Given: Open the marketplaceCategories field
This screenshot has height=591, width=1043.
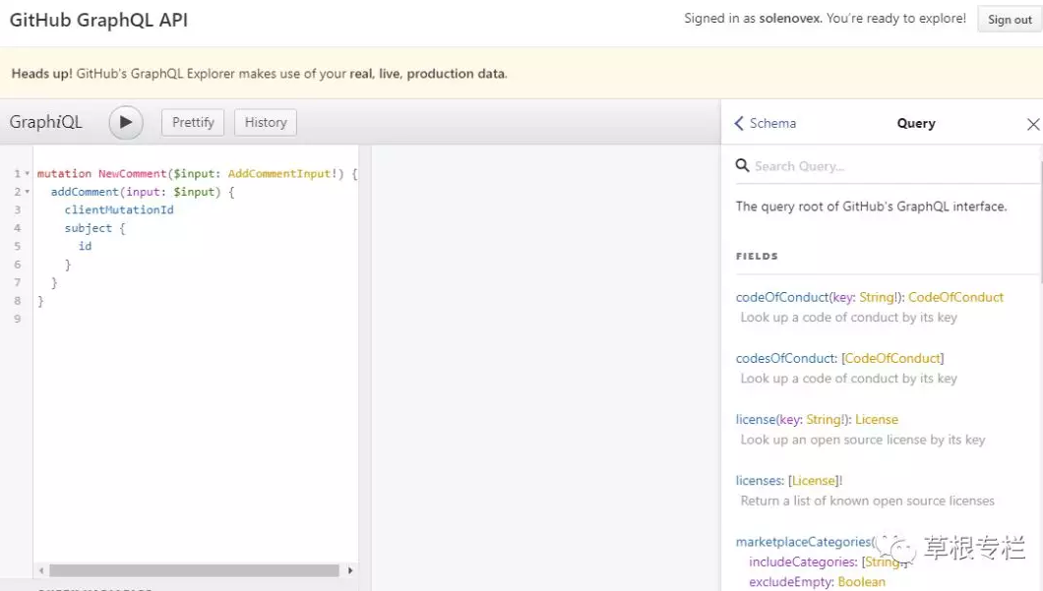Looking at the screenshot, I should [x=802, y=542].
